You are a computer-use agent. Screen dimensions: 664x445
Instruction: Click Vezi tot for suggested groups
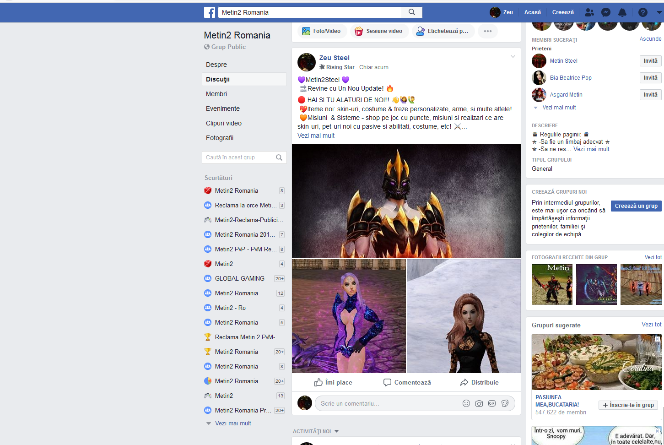[x=651, y=325]
